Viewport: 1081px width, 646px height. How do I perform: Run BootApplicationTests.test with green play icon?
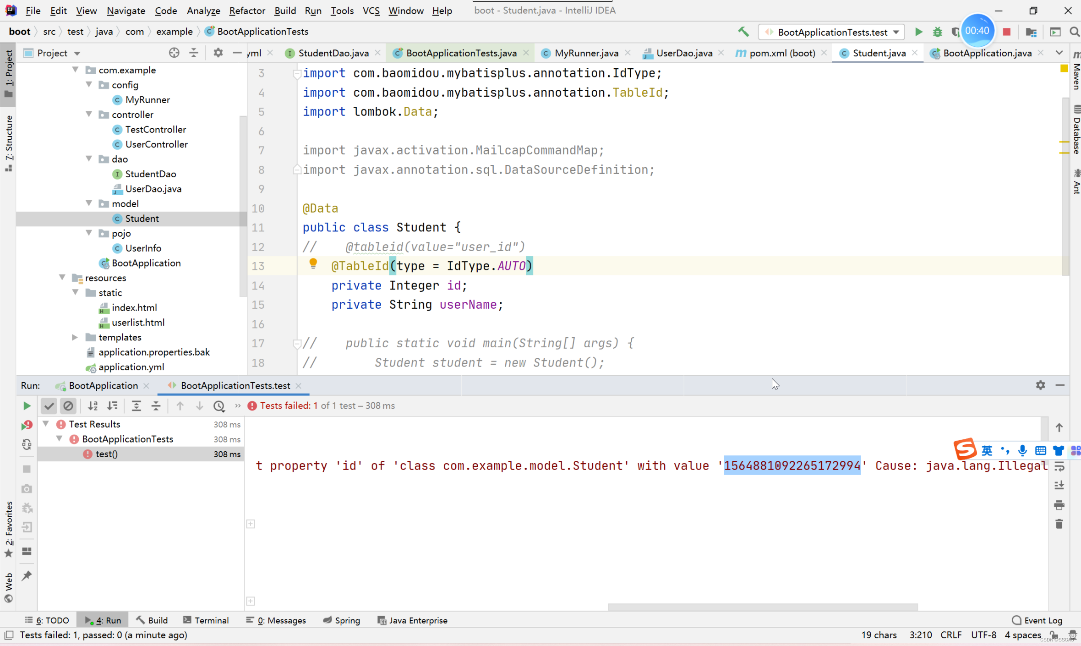point(918,32)
